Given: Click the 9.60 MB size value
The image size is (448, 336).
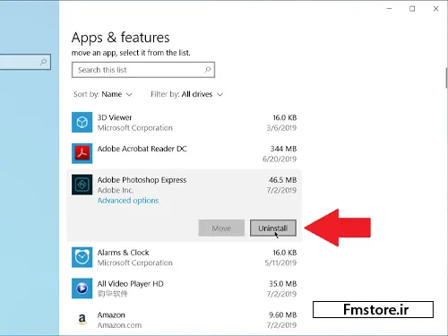Looking at the screenshot, I should (x=282, y=315).
